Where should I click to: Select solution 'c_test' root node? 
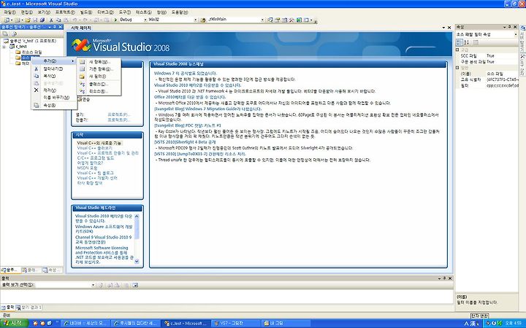(33, 41)
